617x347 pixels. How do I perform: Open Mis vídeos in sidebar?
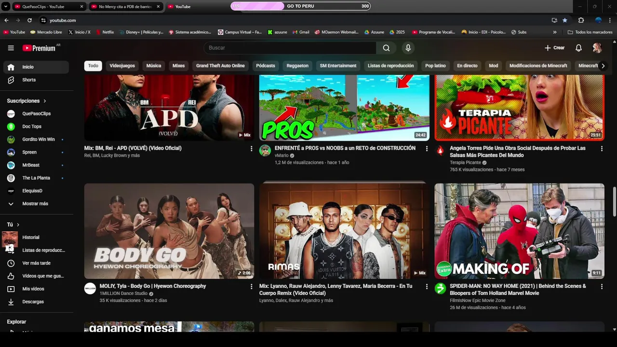coord(36,289)
